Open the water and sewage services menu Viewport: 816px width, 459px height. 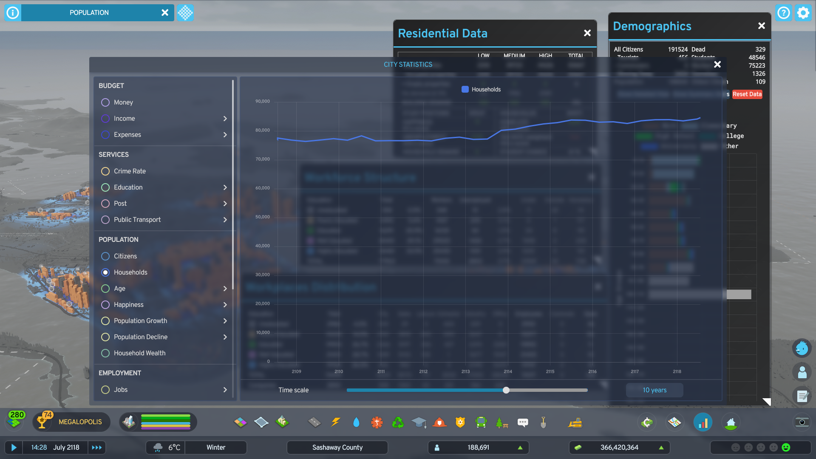[x=356, y=422]
